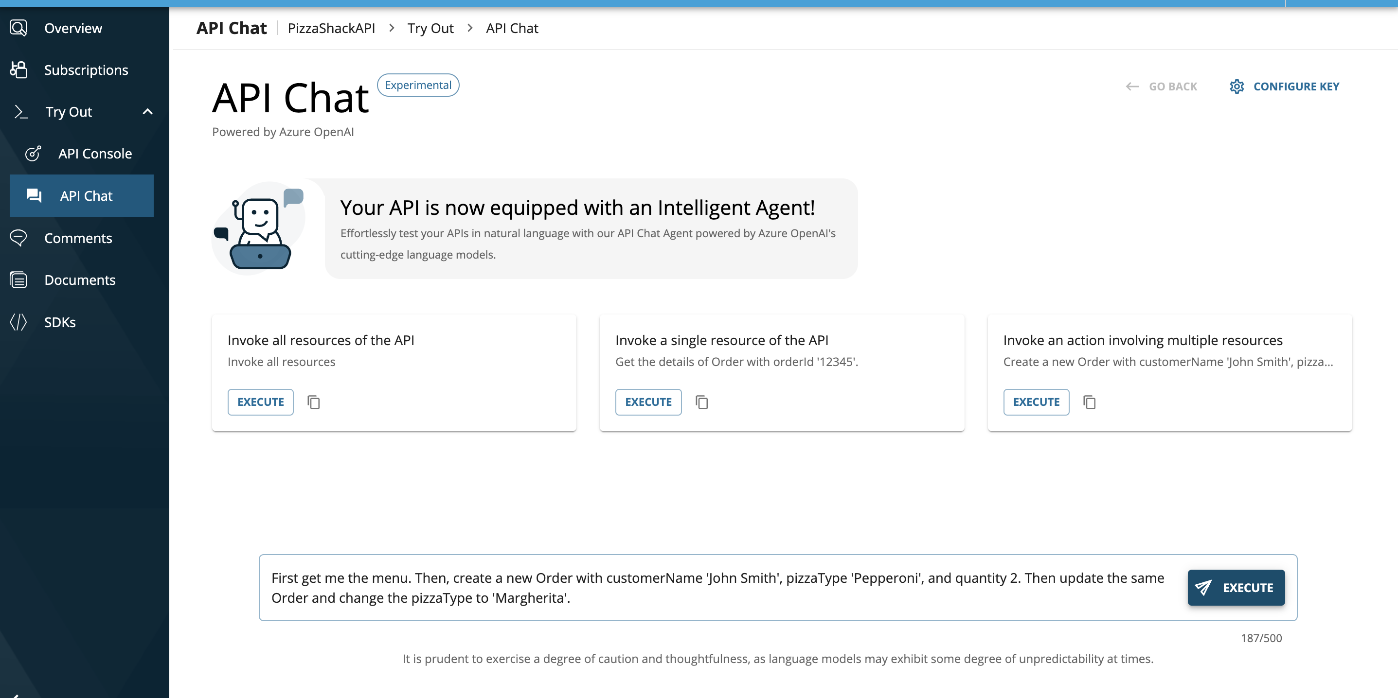This screenshot has width=1398, height=698.
Task: Copy the 'Invoke all resources' sample query
Action: 314,402
